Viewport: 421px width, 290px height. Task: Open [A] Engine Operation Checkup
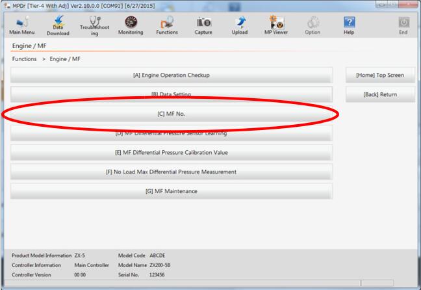pyautogui.click(x=172, y=75)
